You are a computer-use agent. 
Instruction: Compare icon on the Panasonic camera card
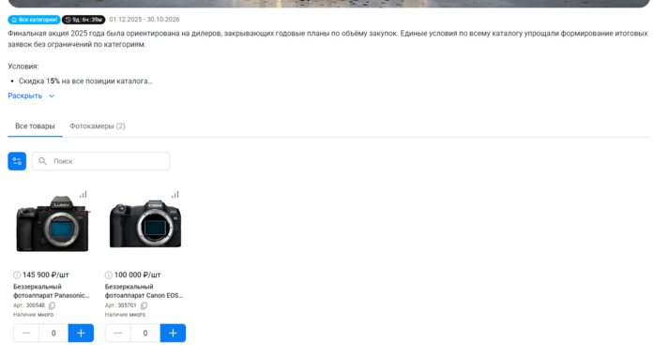84,195
